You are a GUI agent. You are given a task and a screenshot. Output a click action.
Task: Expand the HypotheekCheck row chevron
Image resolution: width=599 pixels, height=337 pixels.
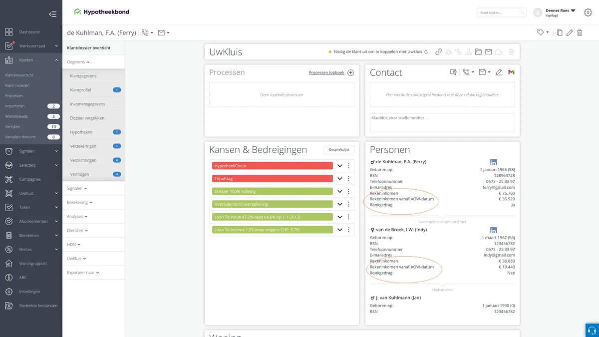tap(340, 166)
